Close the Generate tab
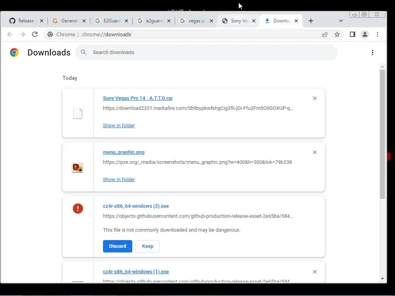 (x=84, y=21)
